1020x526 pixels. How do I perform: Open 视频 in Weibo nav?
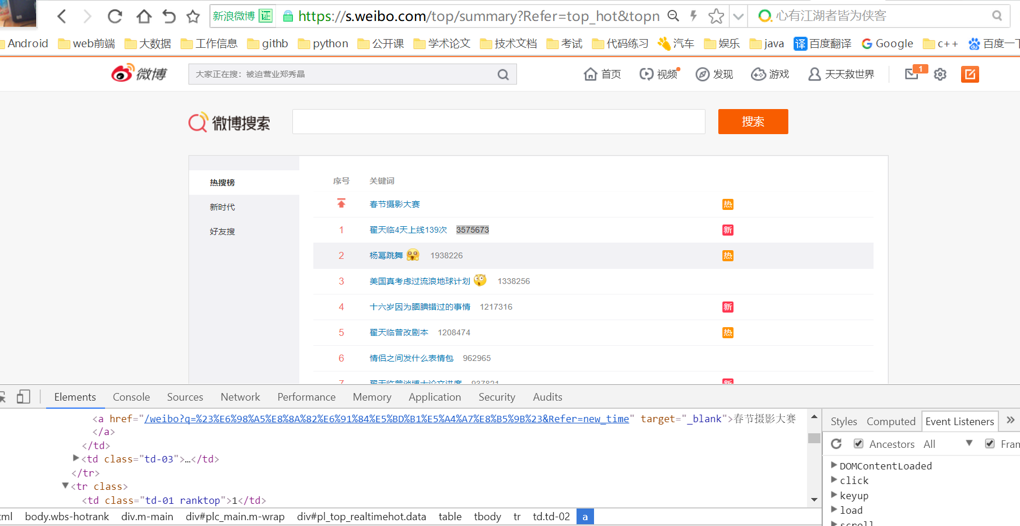[659, 74]
